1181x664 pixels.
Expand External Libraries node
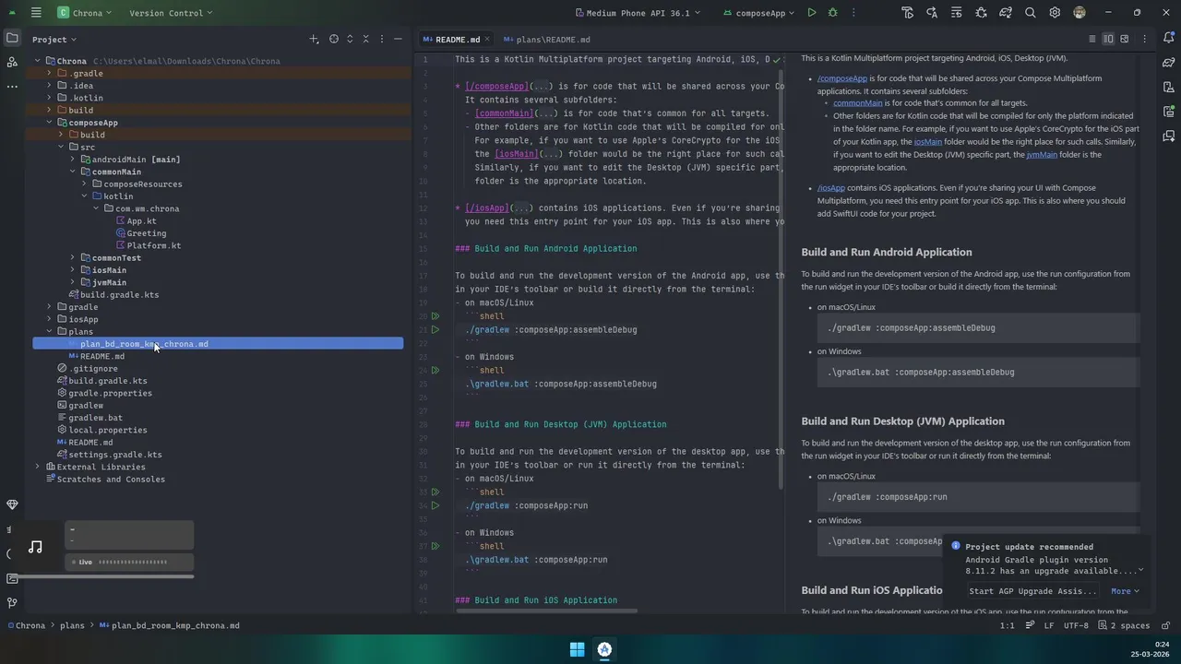(38, 467)
